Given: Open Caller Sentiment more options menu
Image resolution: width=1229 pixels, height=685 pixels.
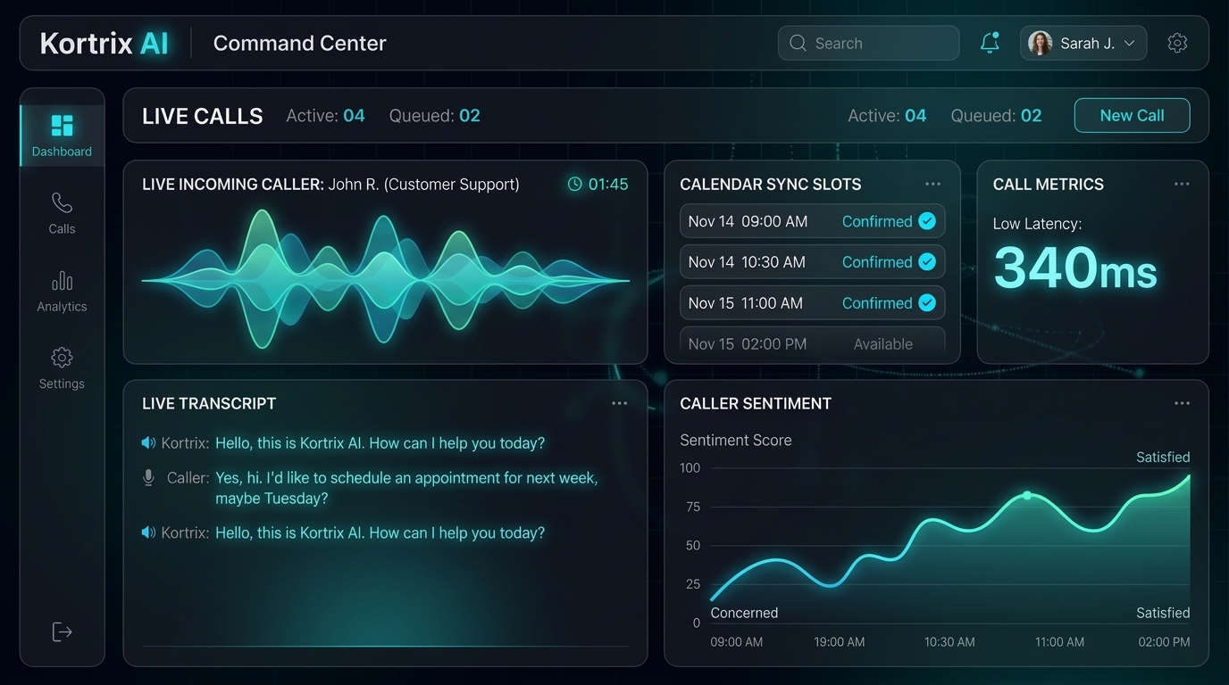Looking at the screenshot, I should coord(1182,403).
